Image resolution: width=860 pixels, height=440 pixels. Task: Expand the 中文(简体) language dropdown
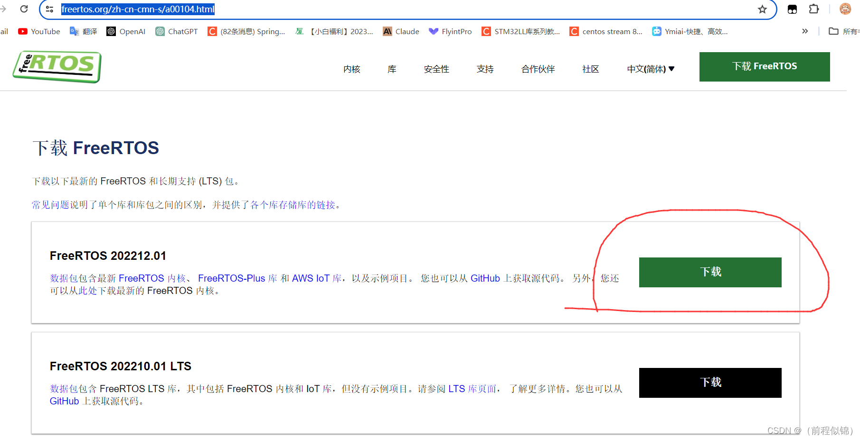pos(651,69)
